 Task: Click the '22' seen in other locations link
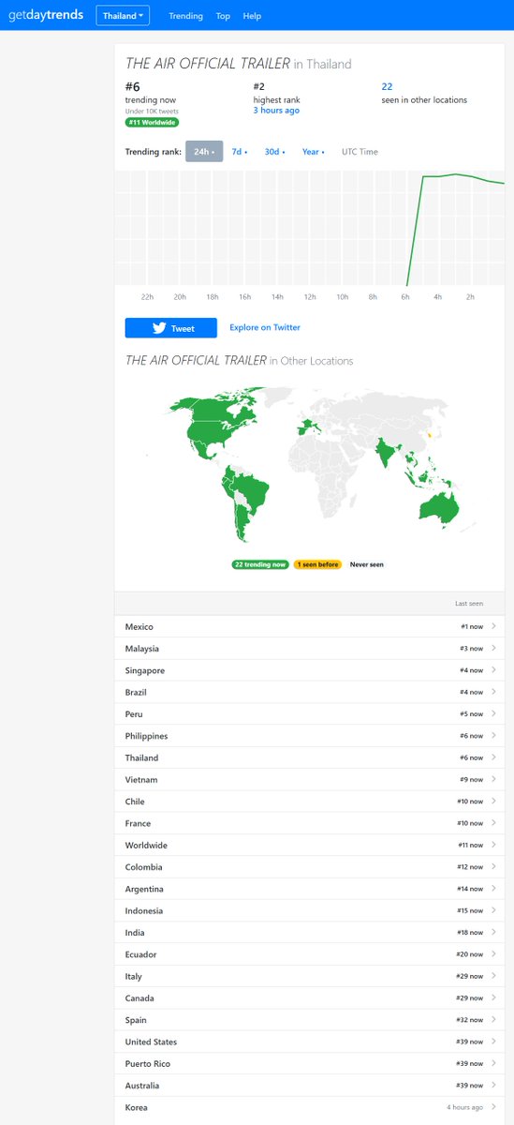[x=387, y=87]
